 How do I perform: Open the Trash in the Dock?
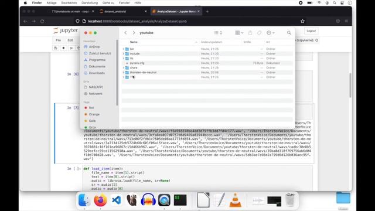pos(290,200)
